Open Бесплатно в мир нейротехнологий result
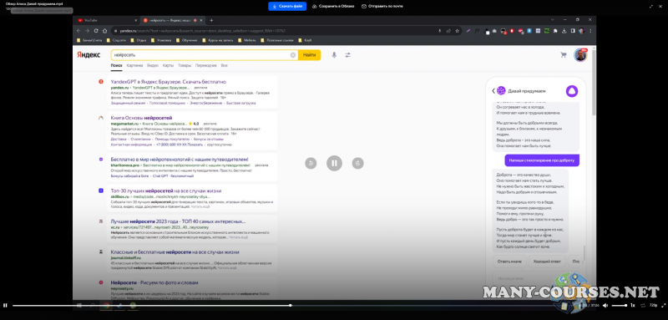Screen dimensions: 668x320 [x=180, y=159]
